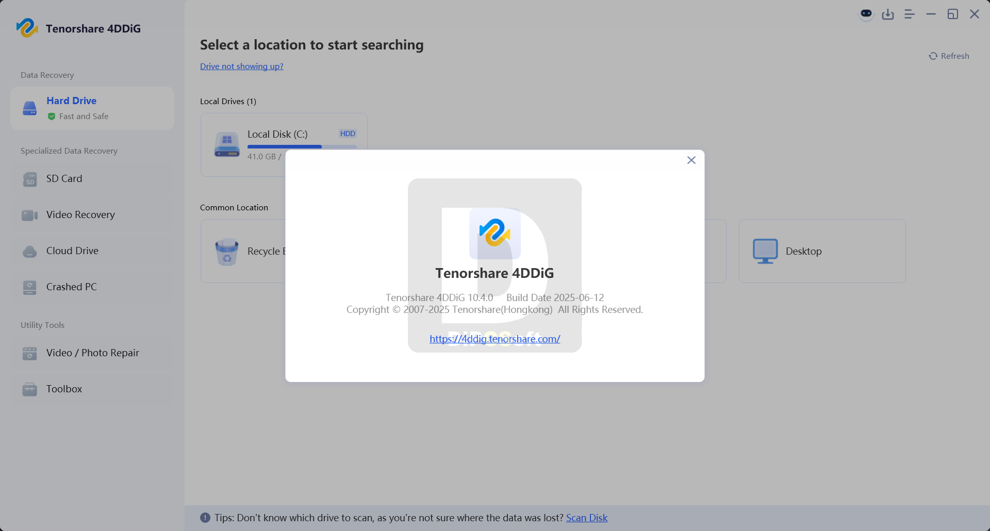Click the Drive not showing up? link
990x531 pixels.
(x=242, y=66)
